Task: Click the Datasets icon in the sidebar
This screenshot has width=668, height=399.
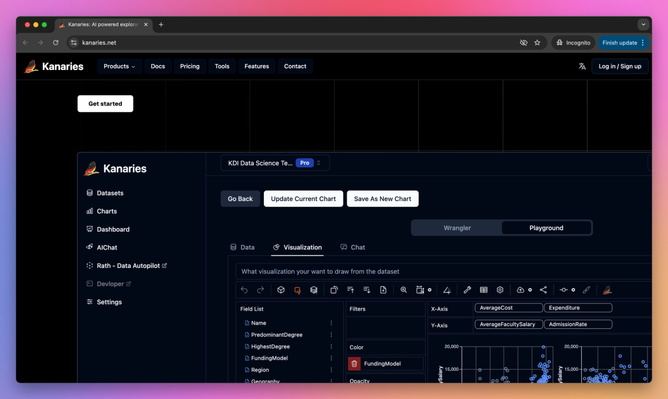Action: click(90, 193)
